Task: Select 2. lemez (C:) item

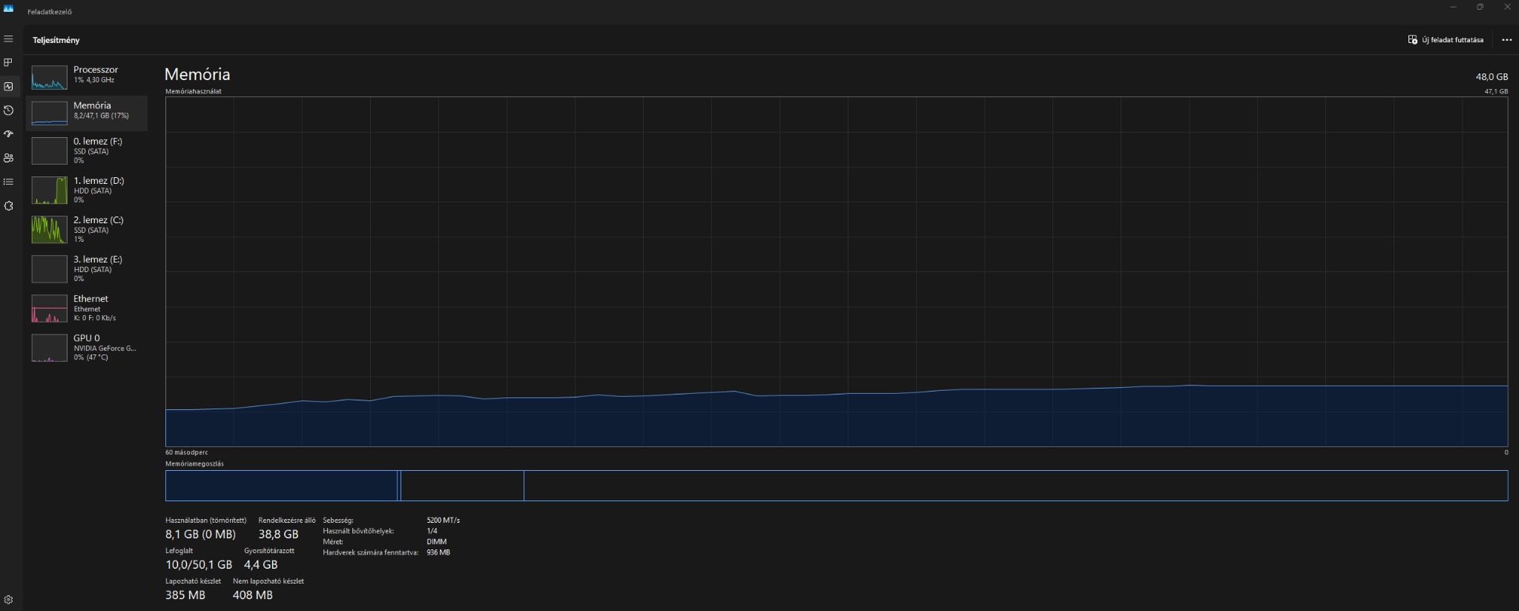Action: coord(87,229)
